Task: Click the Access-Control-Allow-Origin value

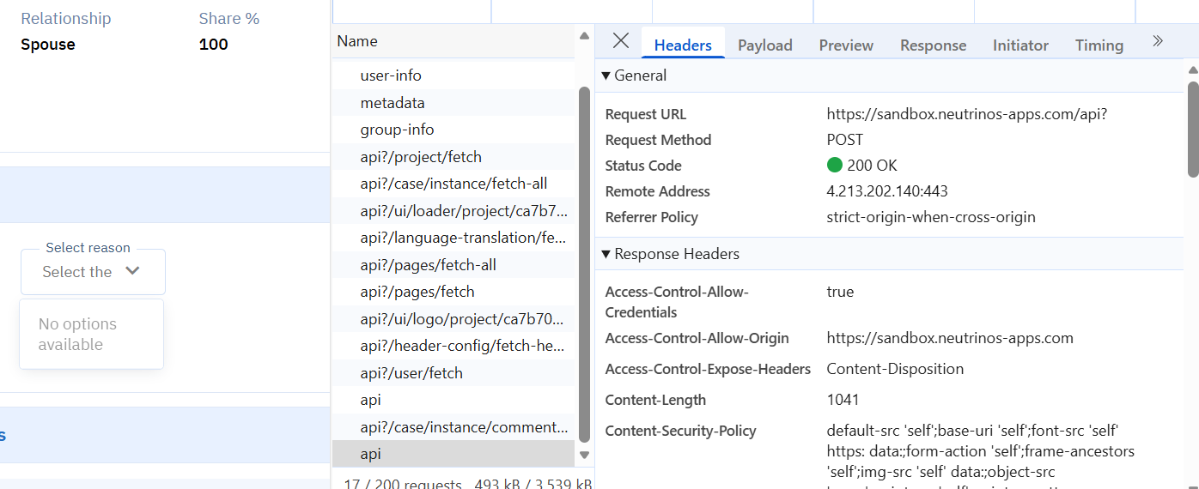Action: tap(950, 338)
